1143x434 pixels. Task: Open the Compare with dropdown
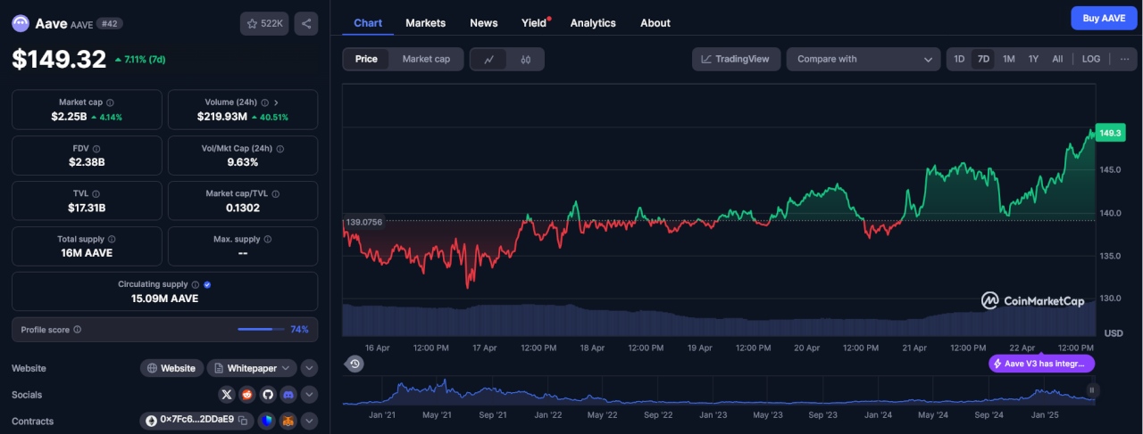coord(863,59)
